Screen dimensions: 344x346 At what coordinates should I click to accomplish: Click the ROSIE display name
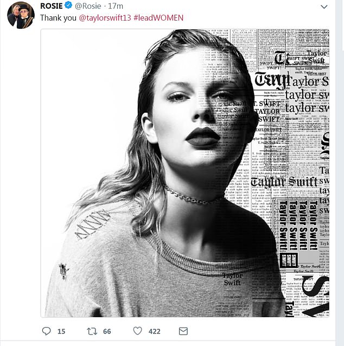click(53, 7)
